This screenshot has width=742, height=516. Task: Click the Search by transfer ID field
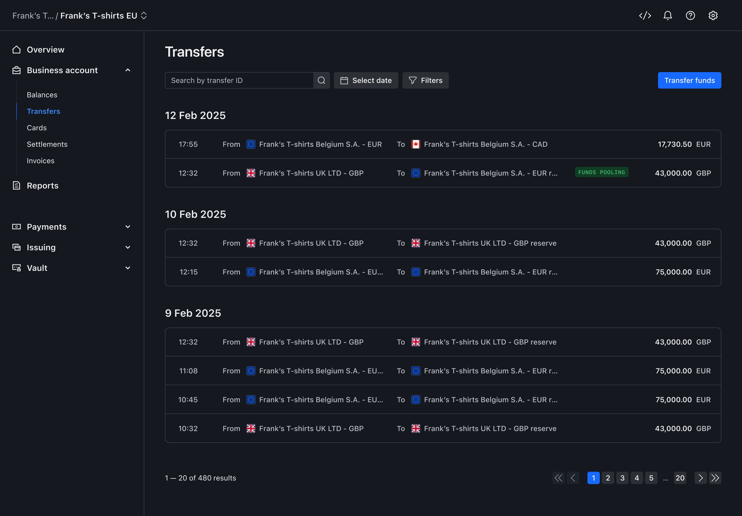[239, 80]
